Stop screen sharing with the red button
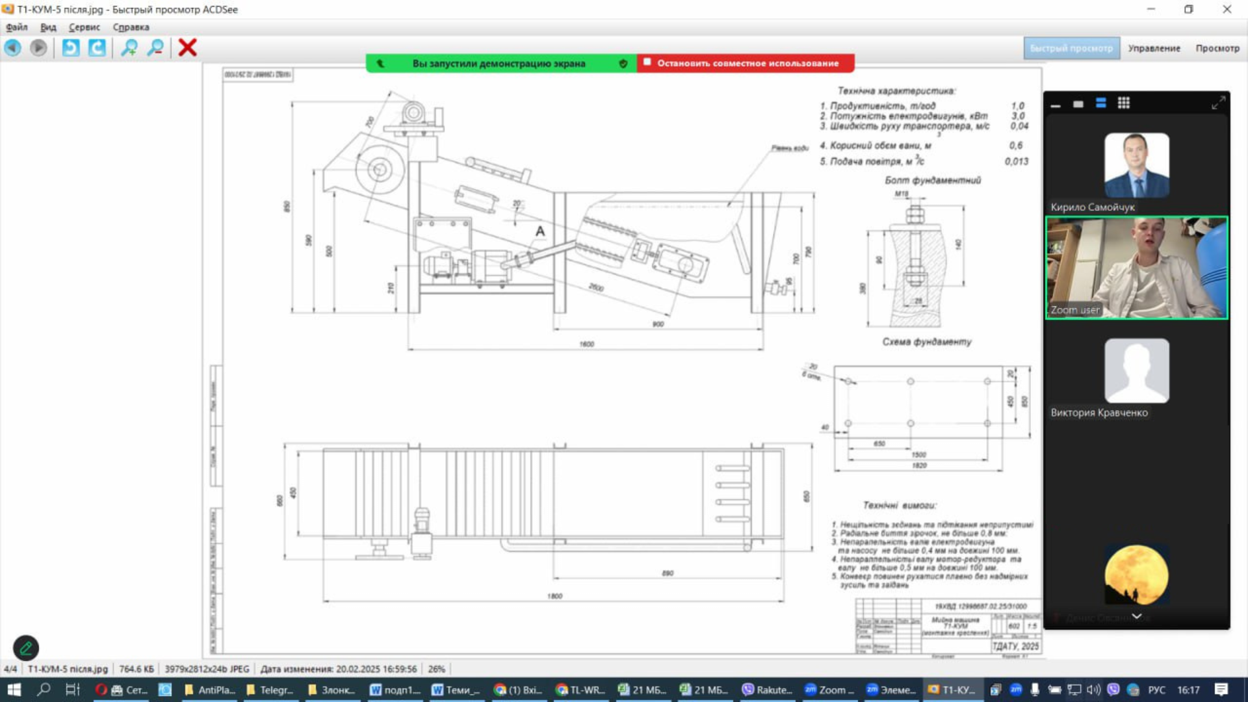 tap(746, 63)
